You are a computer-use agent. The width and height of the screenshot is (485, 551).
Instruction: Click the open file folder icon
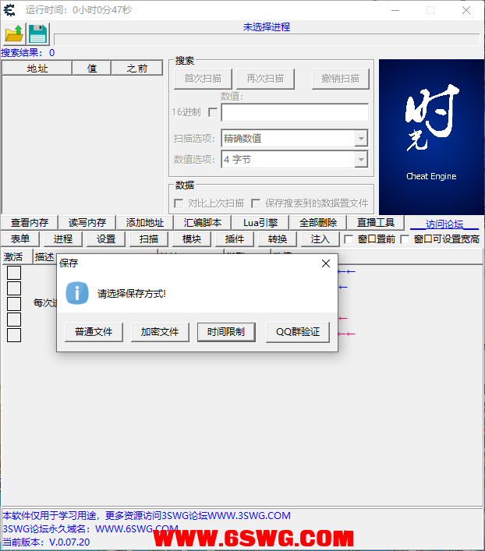(x=14, y=34)
